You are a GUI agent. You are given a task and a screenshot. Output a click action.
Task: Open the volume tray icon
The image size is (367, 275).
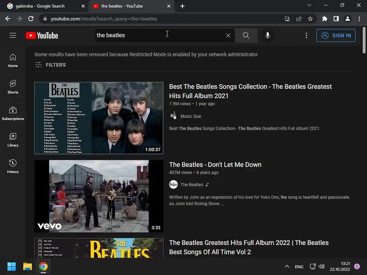click(321, 266)
